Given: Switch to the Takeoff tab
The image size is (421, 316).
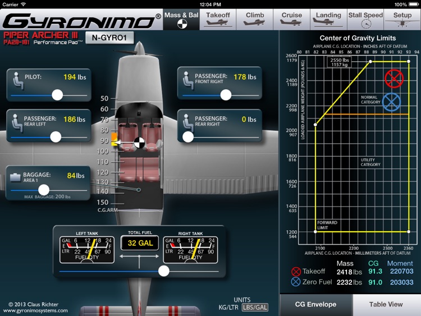Looking at the screenshot, I should point(218,20).
